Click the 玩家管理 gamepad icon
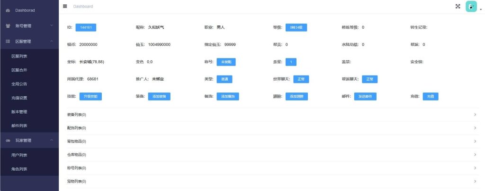The height and width of the screenshot is (191, 485). (x=8, y=141)
